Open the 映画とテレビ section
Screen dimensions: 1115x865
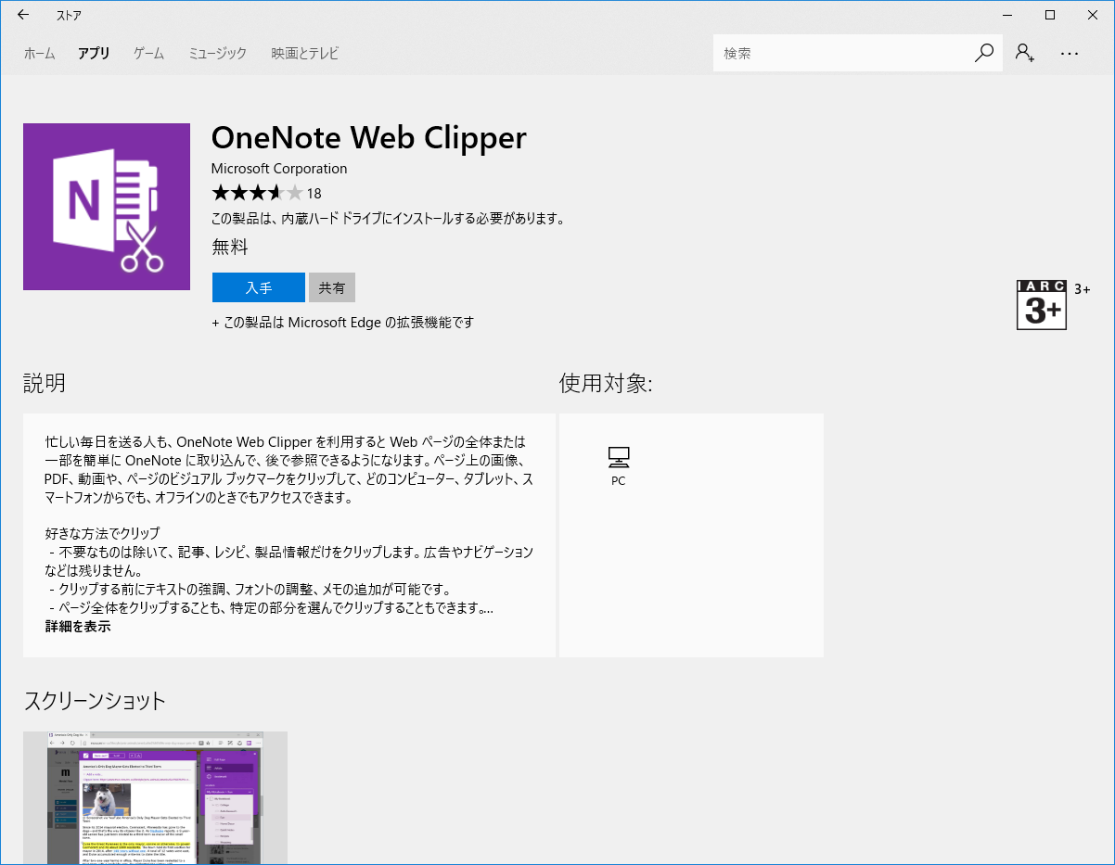click(x=302, y=53)
